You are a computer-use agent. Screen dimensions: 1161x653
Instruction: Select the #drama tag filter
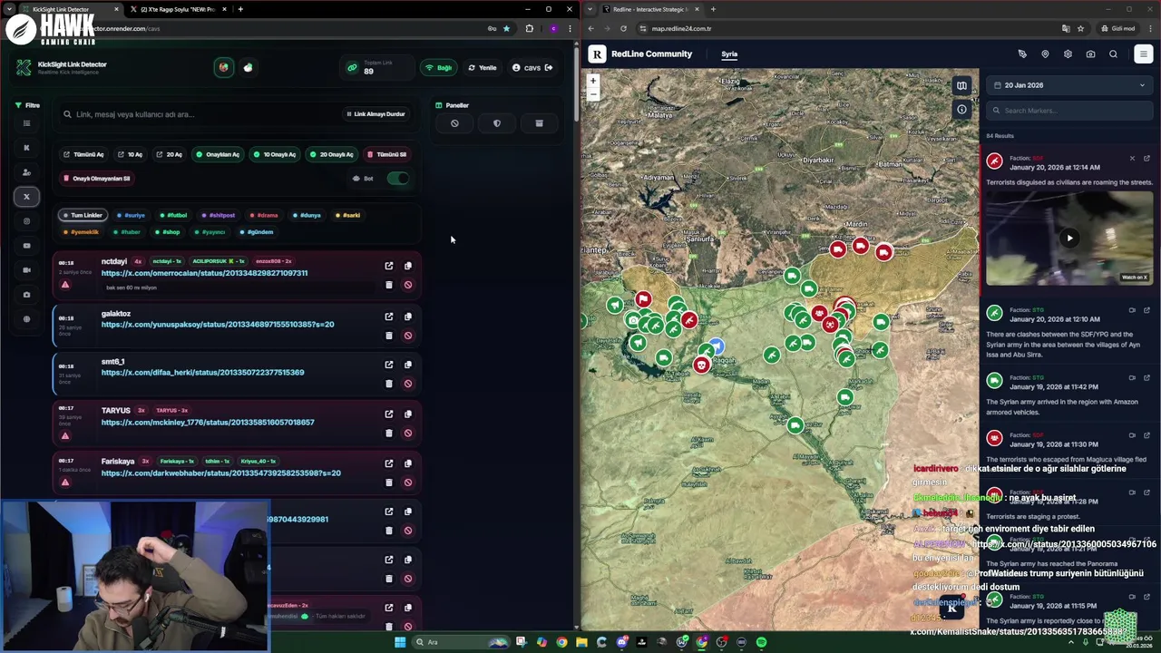click(x=264, y=215)
